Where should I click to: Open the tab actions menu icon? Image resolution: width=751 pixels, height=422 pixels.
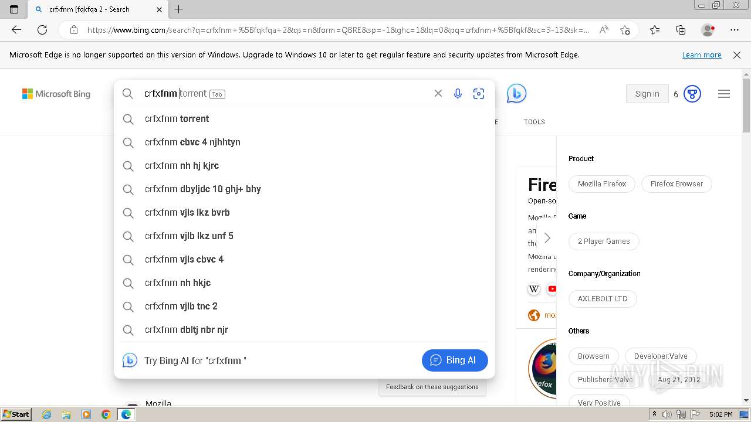pos(14,9)
